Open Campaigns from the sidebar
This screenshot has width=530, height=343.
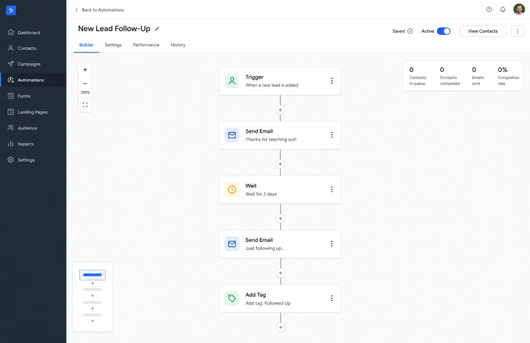click(x=33, y=64)
